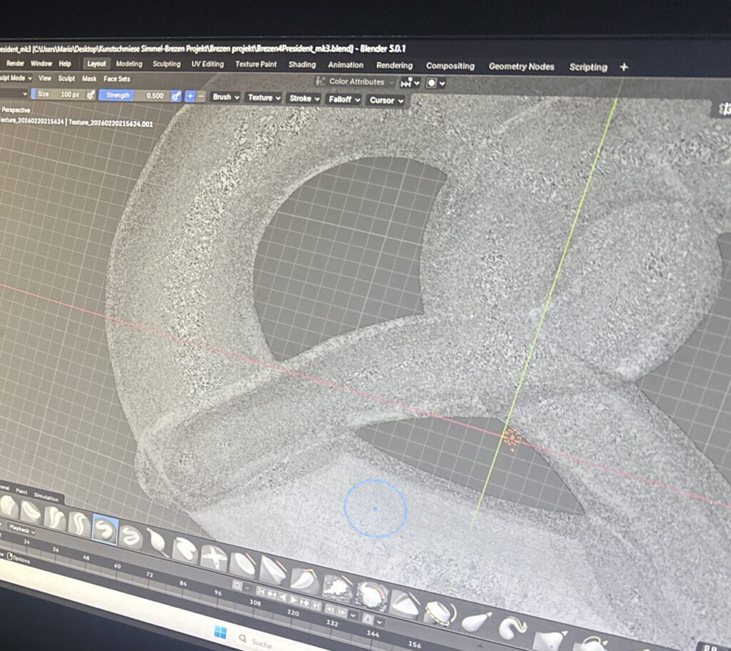Click the brush Size slider field

pyautogui.click(x=59, y=94)
